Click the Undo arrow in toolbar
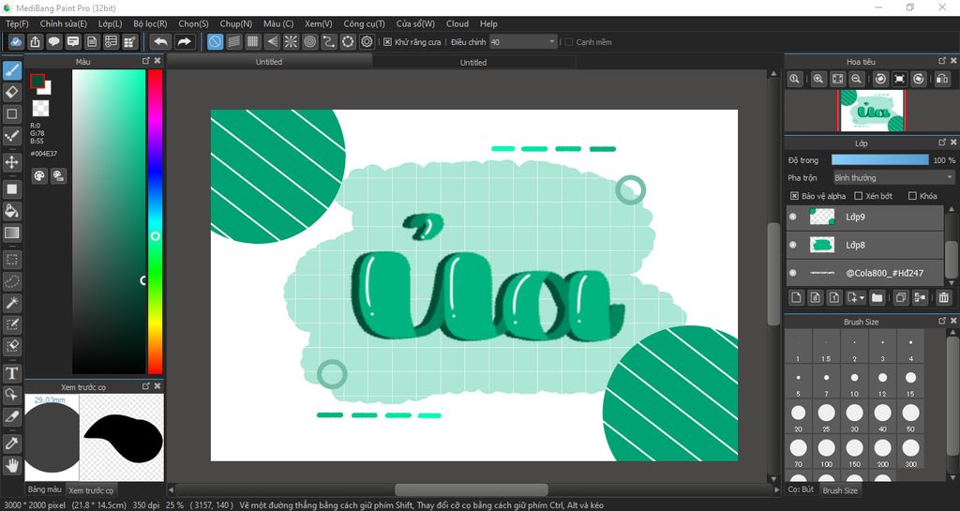Screen dimensions: 960x511 coord(160,41)
